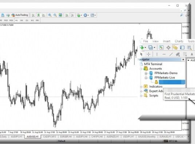Switch to the EURGBP,H4 chart tab
This screenshot has width=195, height=144.
point(66,137)
